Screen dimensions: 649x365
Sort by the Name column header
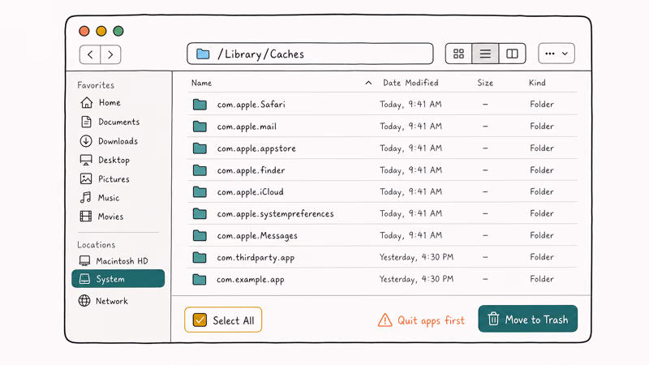[x=201, y=83]
